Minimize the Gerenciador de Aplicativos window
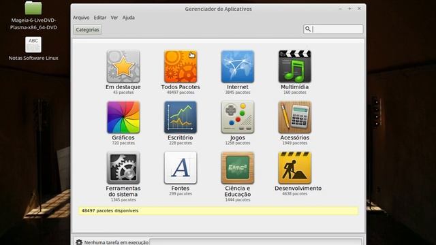Image resolution: width=436 pixels, height=245 pixels. (341, 9)
